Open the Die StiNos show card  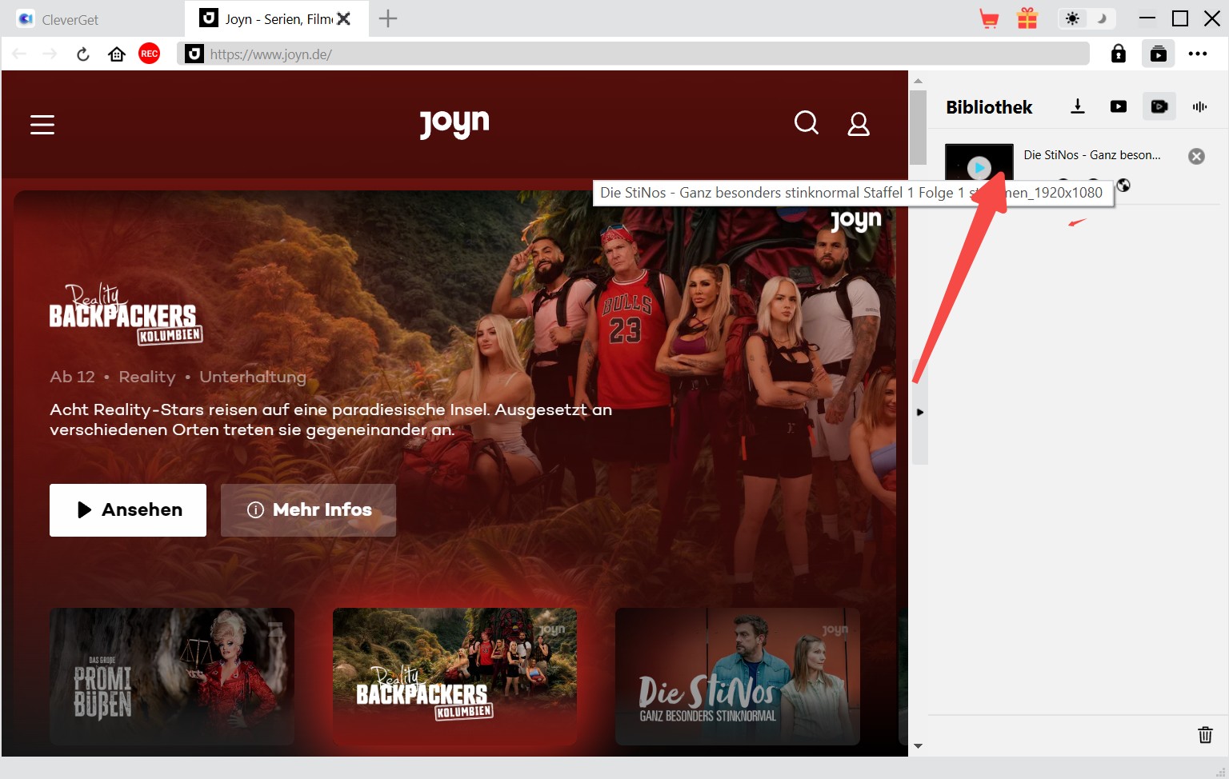(738, 677)
